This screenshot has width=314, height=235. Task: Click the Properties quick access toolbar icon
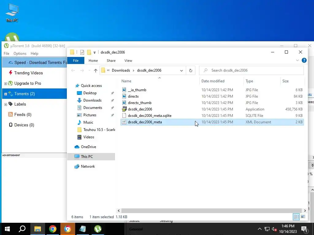[82, 52]
